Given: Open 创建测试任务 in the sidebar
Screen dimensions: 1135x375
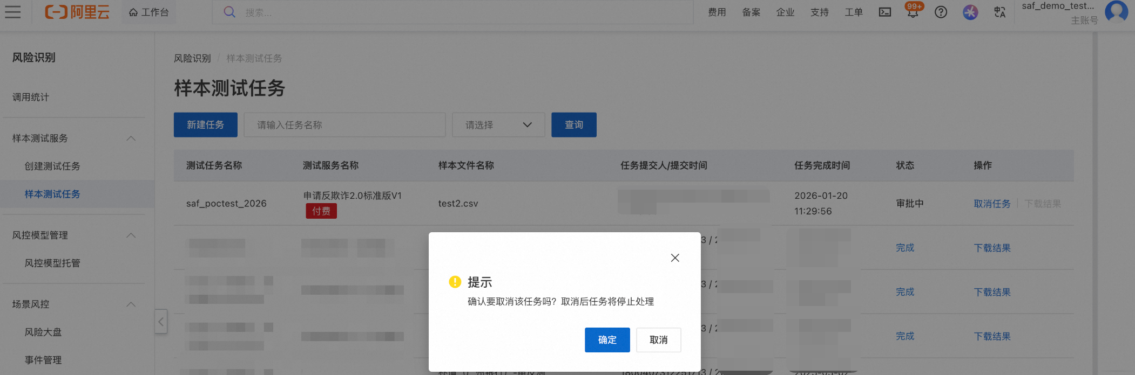Looking at the screenshot, I should click(52, 166).
